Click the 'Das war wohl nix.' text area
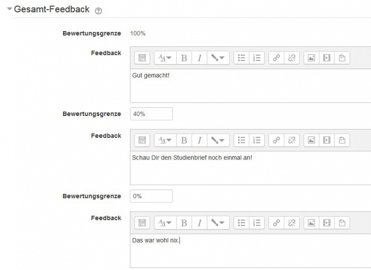The height and width of the screenshot is (270, 371). pos(250,251)
